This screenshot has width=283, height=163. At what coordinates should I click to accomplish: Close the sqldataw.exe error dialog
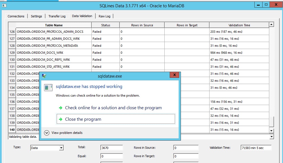[x=174, y=75]
